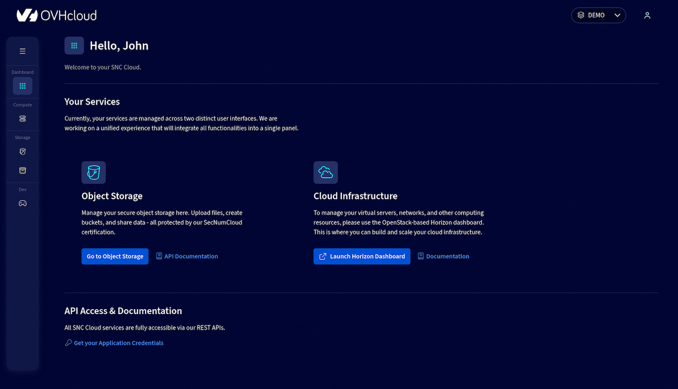The height and width of the screenshot is (389, 678).
Task: Click the Object Storage bucket tile icon
Action: point(93,172)
